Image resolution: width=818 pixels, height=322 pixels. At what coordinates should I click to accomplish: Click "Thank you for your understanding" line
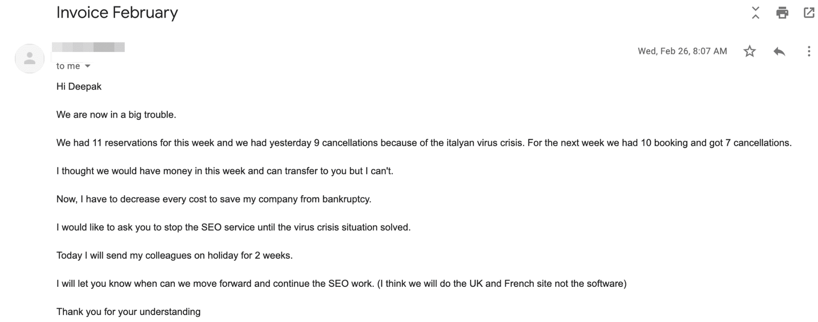(x=128, y=311)
